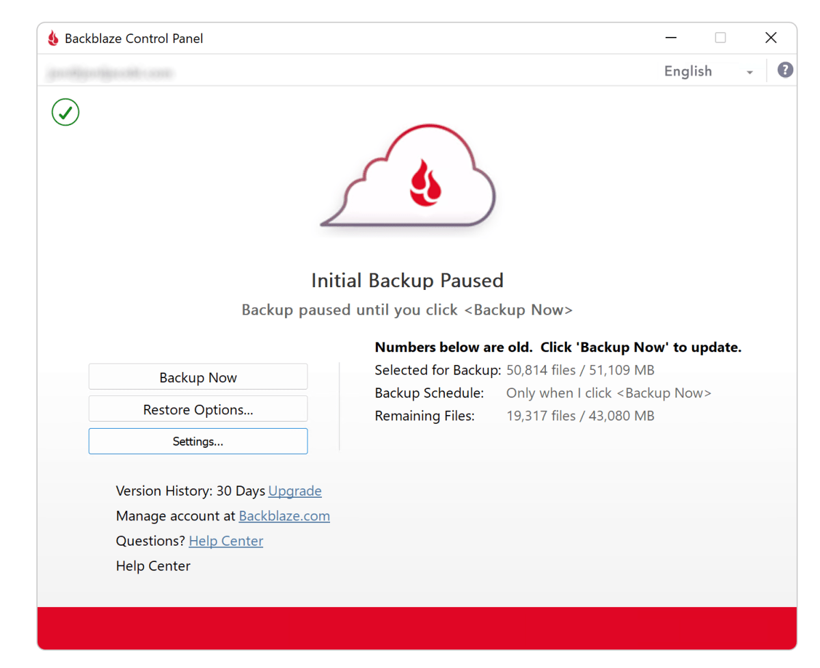Open the English language dropdown

709,71
